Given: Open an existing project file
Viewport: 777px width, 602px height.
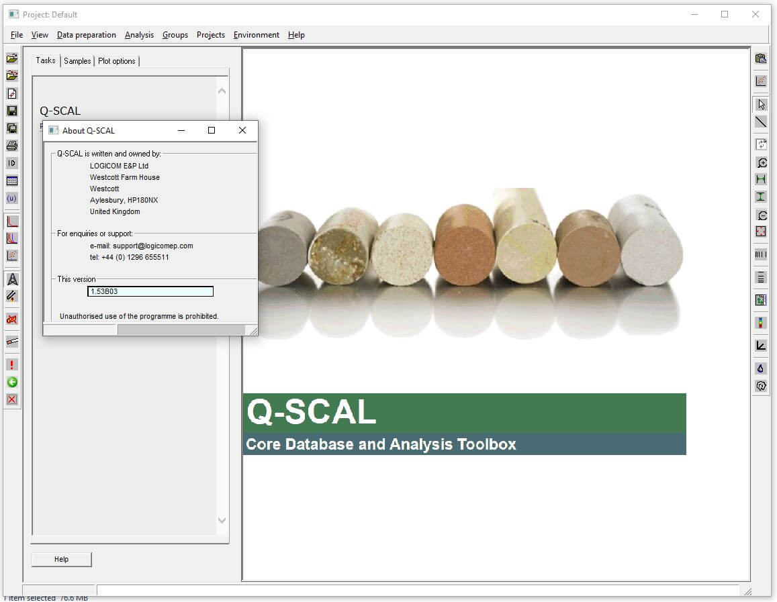Looking at the screenshot, I should 11,58.
